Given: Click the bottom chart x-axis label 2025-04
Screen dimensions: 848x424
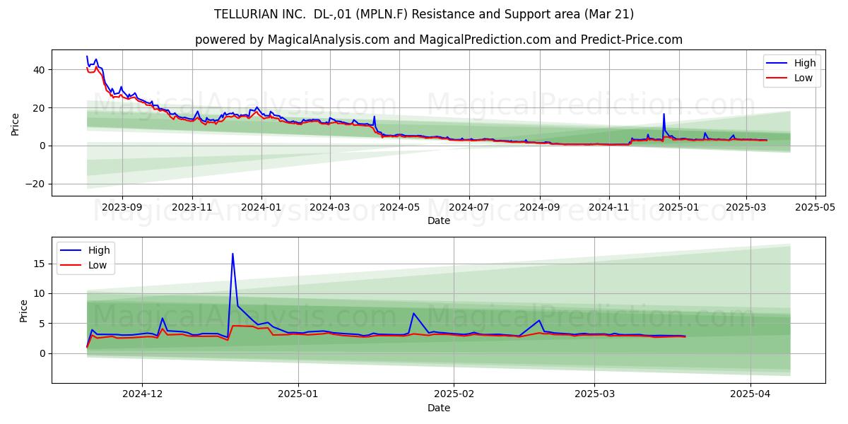Looking at the screenshot, I should click(x=750, y=394).
